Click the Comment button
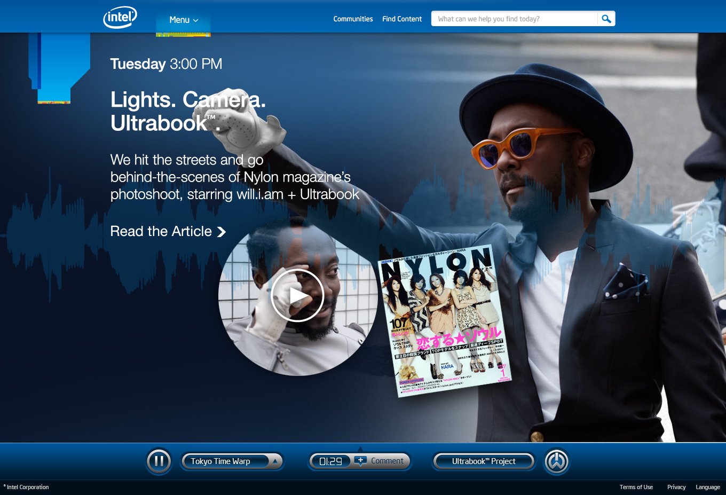Screen dimensions: 726x495 (x=387, y=461)
